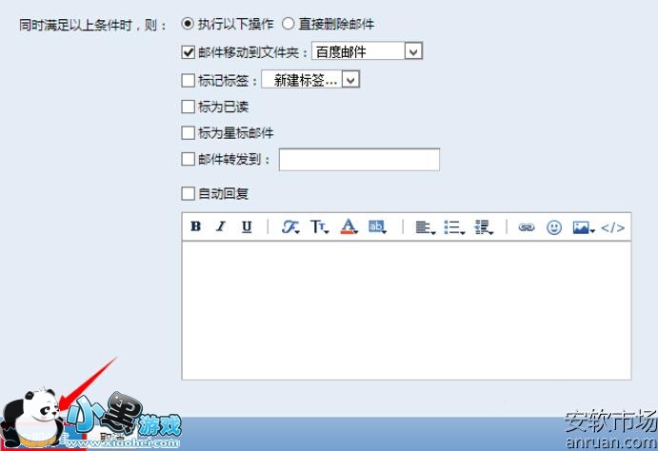Focus the forward-to address input field
Viewport: 658px width, 451px height.
click(x=359, y=160)
